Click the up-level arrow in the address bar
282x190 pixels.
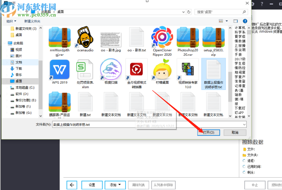point(27,12)
